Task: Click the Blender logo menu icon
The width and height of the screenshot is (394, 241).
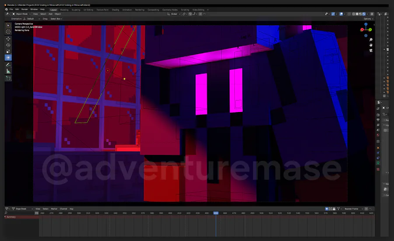Action: pos(7,9)
